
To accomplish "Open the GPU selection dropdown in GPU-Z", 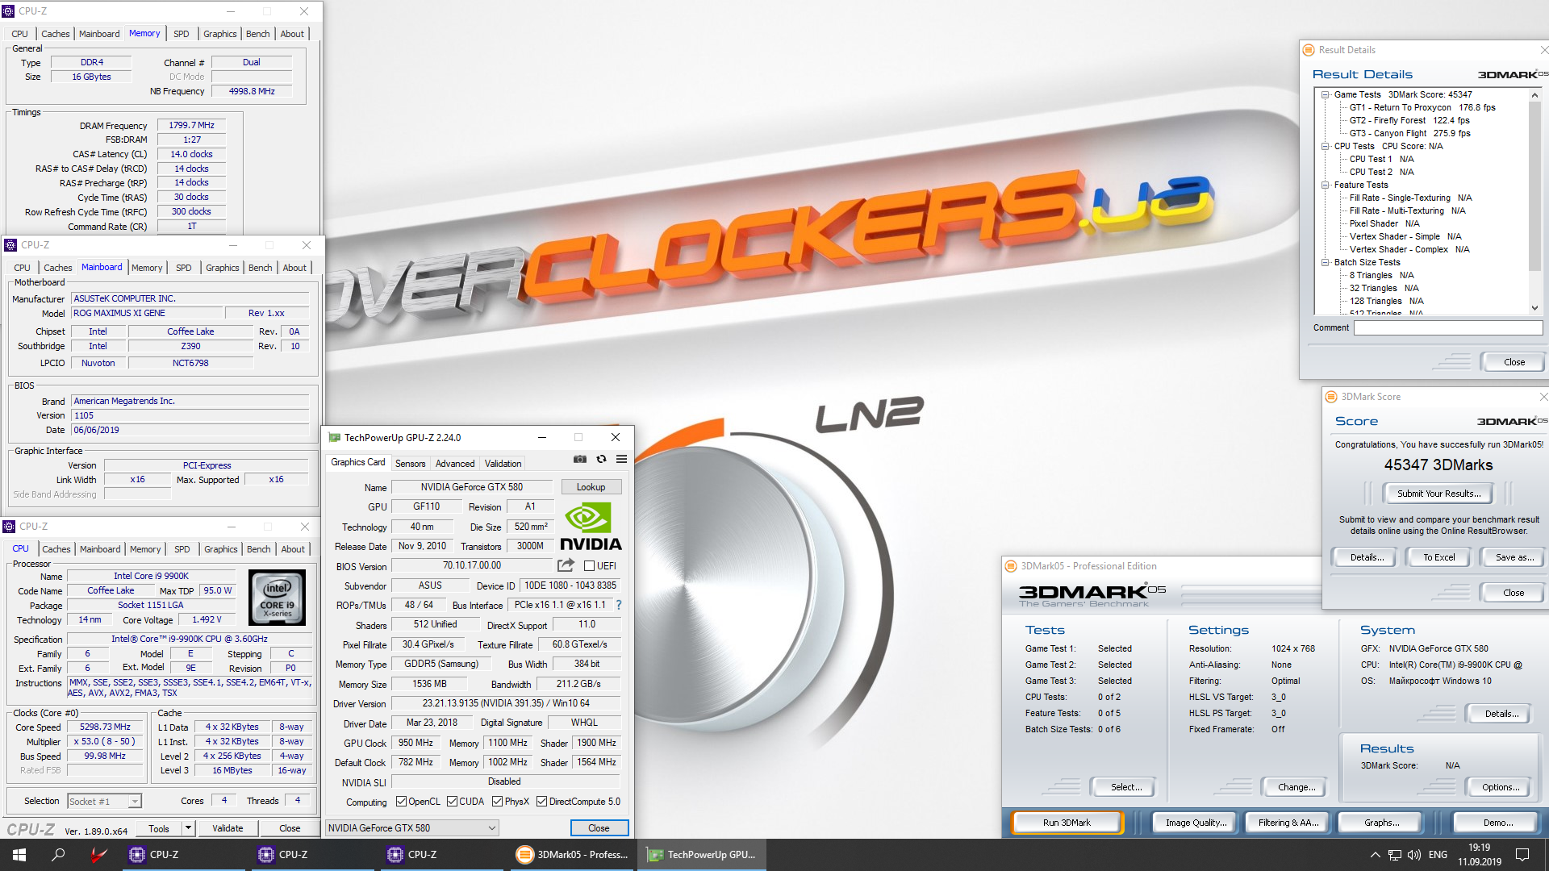I will pos(412,828).
